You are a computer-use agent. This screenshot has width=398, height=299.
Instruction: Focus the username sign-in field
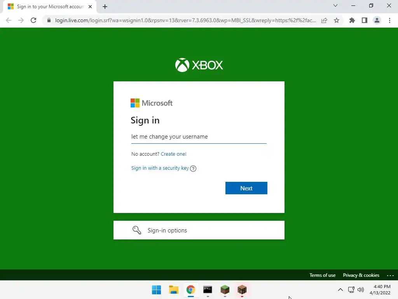[199, 137]
